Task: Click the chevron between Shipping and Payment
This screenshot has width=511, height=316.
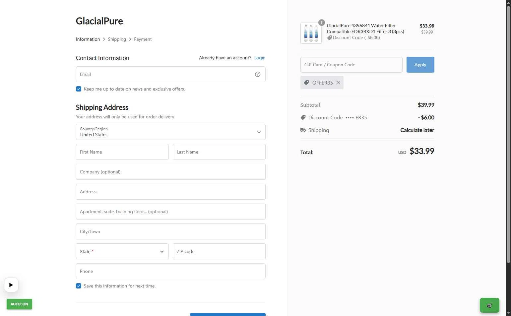Action: tap(130, 39)
